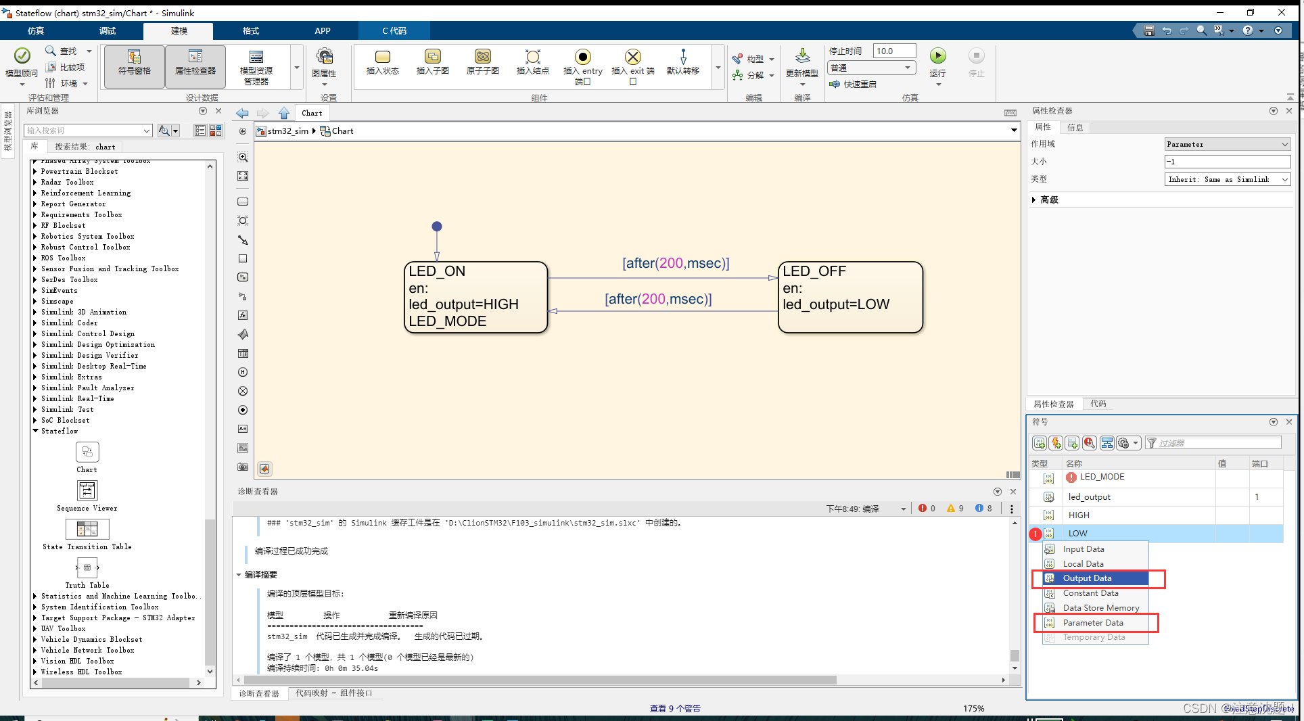Click Fit to View icon in palette
The image size is (1304, 721).
[x=243, y=176]
